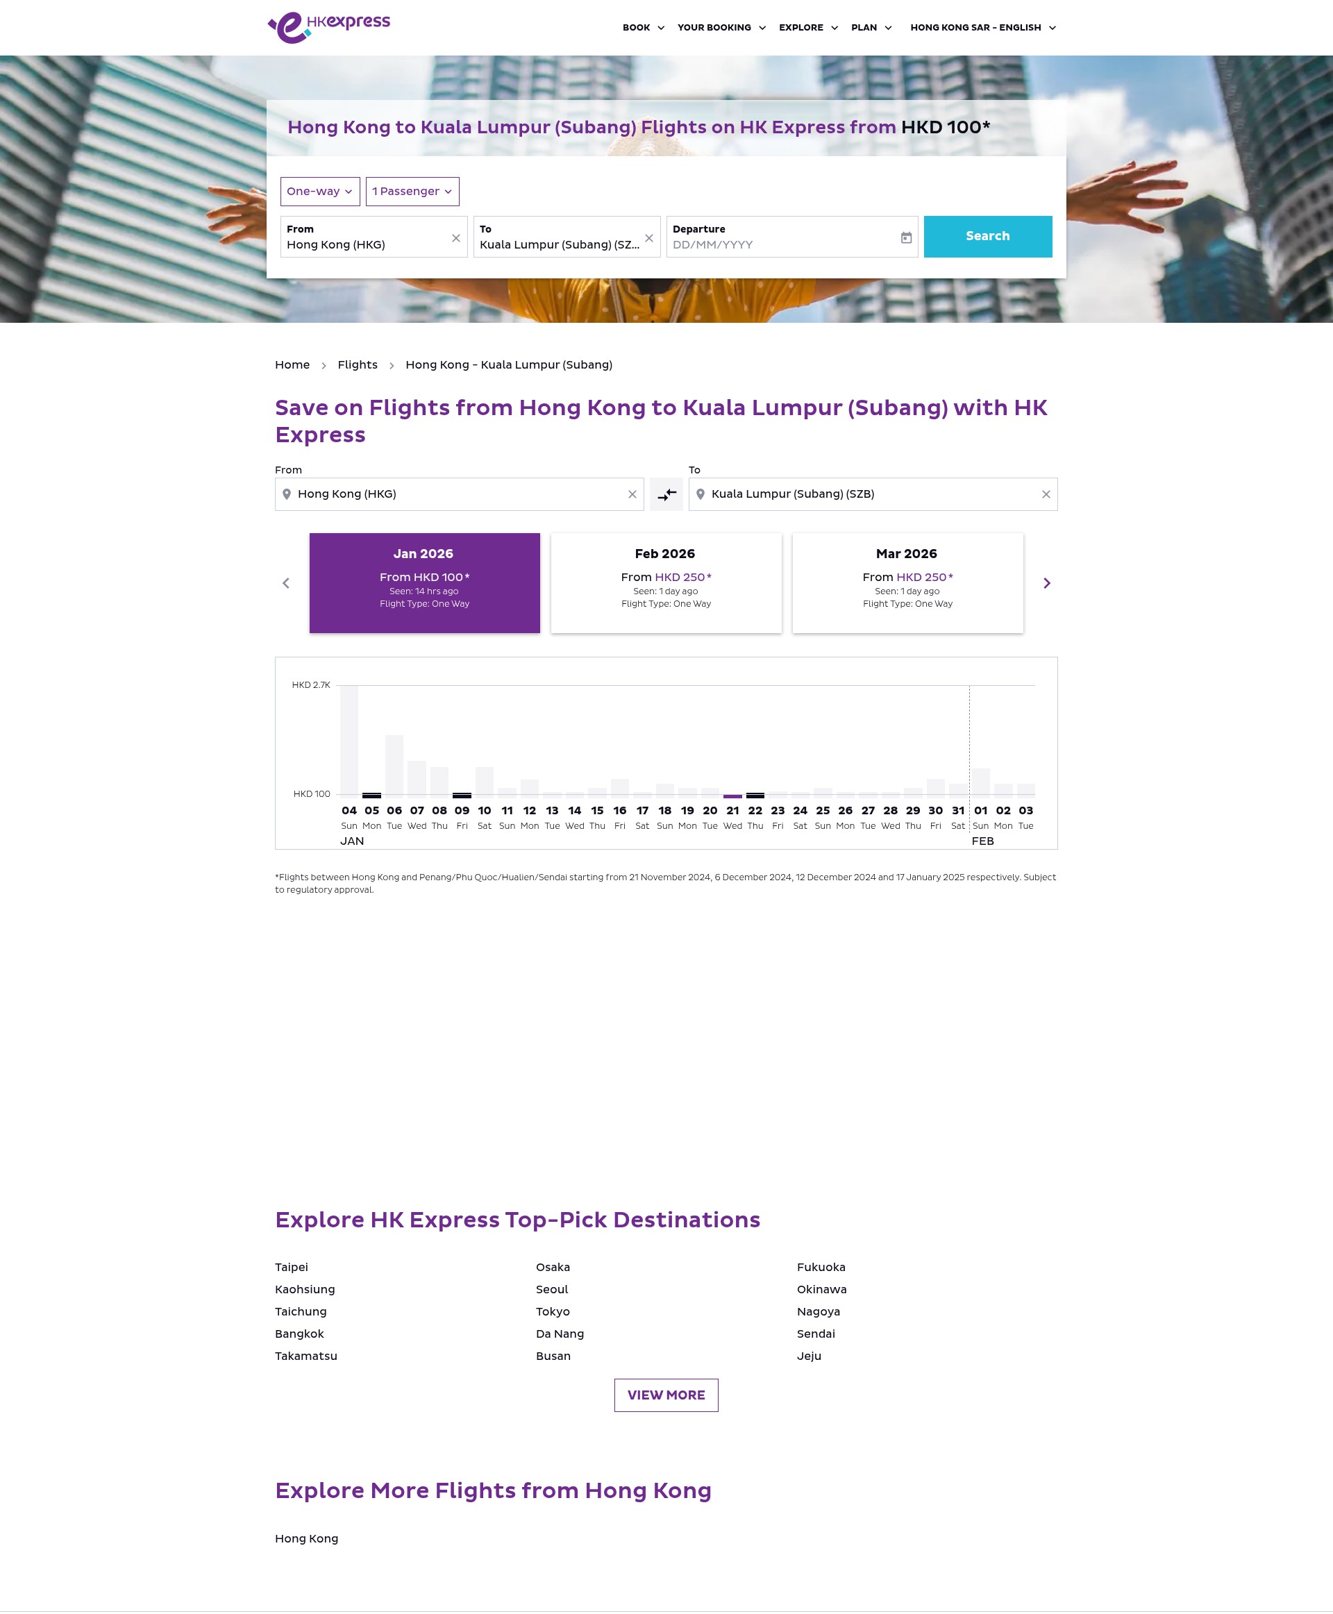
Task: Open Taichung destination link
Action: pyautogui.click(x=301, y=1311)
